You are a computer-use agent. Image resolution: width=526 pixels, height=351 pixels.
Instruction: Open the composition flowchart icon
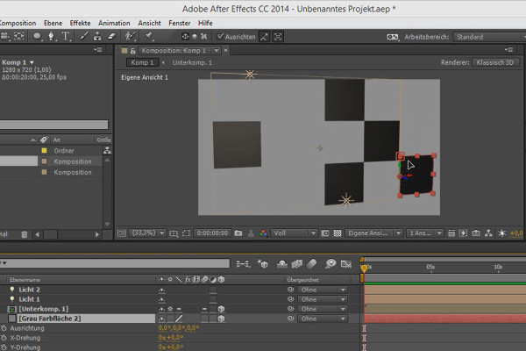[488, 233]
